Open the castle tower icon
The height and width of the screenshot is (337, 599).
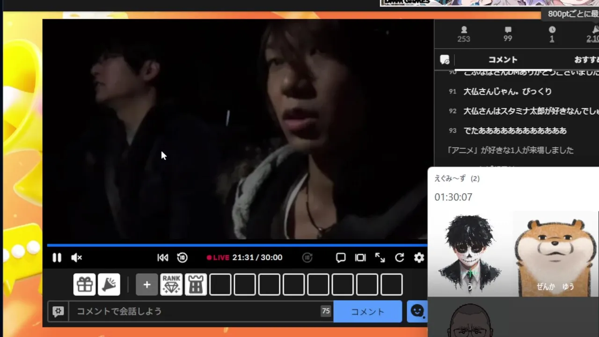[x=196, y=285]
